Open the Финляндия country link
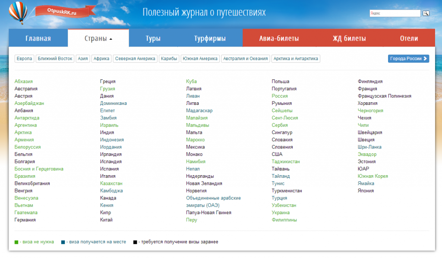Viewport: 442px width, 259px height. 370,82
